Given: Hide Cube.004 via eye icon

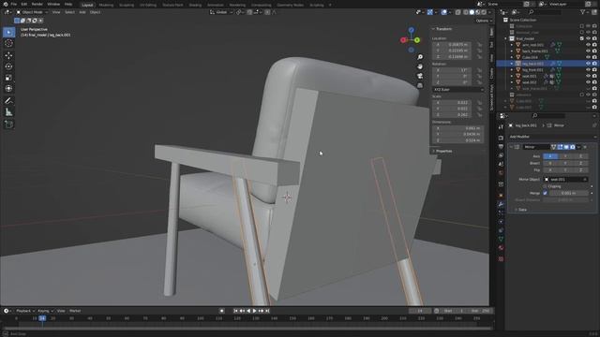Looking at the screenshot, I should tap(588, 57).
